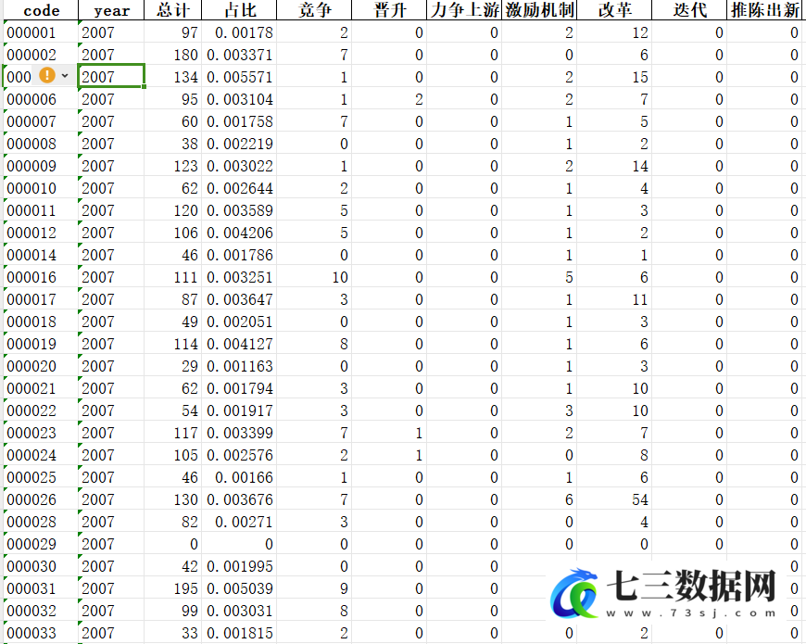Select the '推陈出新' header cell
Screen dimensions: 806x644
(764, 10)
